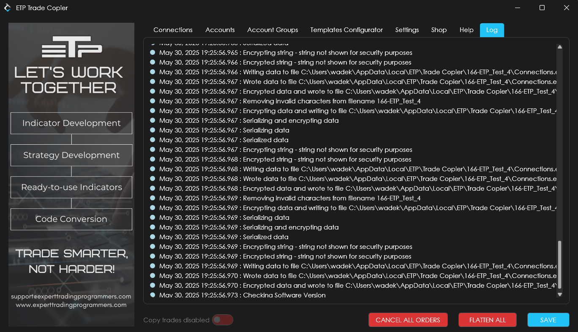Select the 19:25:56.969 Writing data to file entry
The height and width of the screenshot is (332, 578).
[x=353, y=266]
